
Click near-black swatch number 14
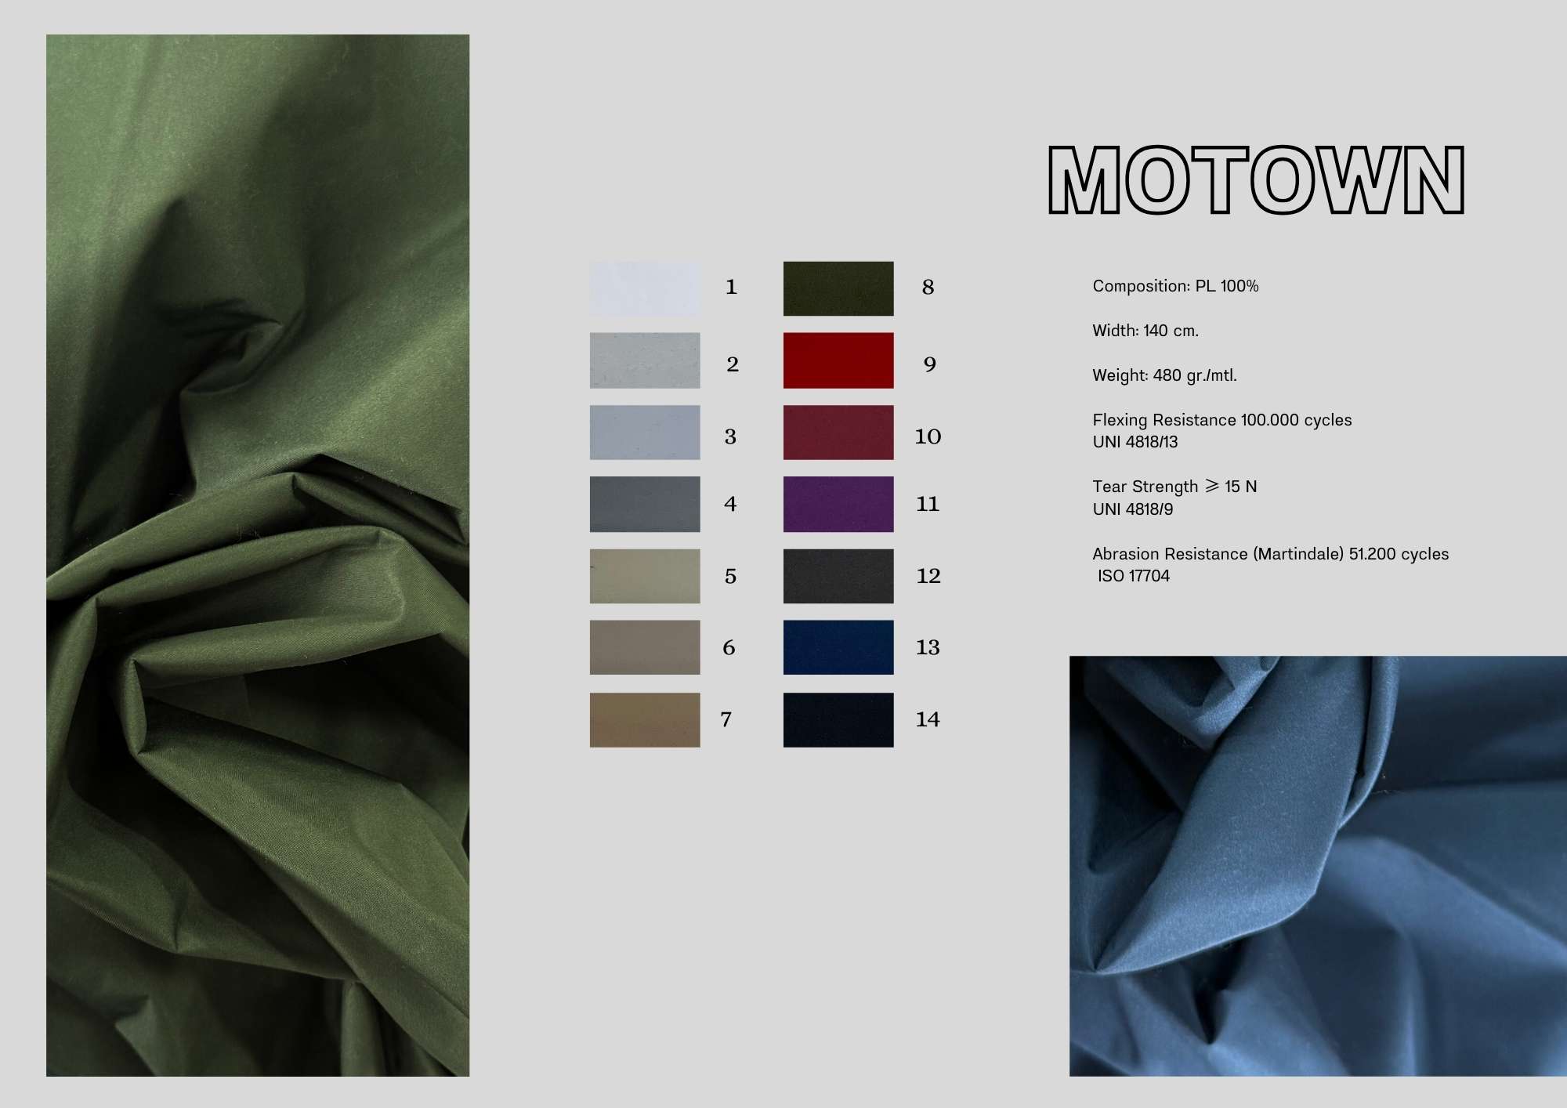pyautogui.click(x=838, y=719)
